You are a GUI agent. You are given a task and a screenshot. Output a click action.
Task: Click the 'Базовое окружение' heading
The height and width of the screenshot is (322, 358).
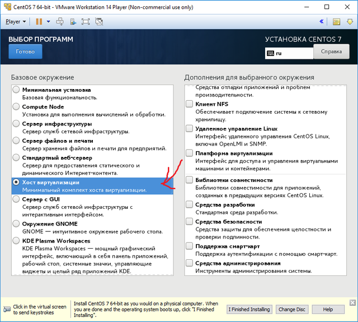43,77
